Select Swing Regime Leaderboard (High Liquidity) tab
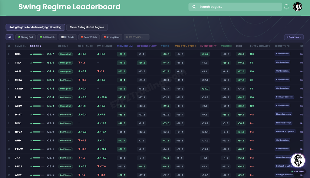The width and height of the screenshot is (310, 178). tap(35, 27)
